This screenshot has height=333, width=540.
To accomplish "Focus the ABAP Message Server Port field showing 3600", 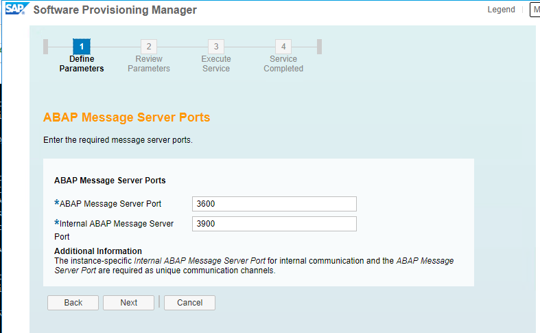I will pyautogui.click(x=274, y=204).
